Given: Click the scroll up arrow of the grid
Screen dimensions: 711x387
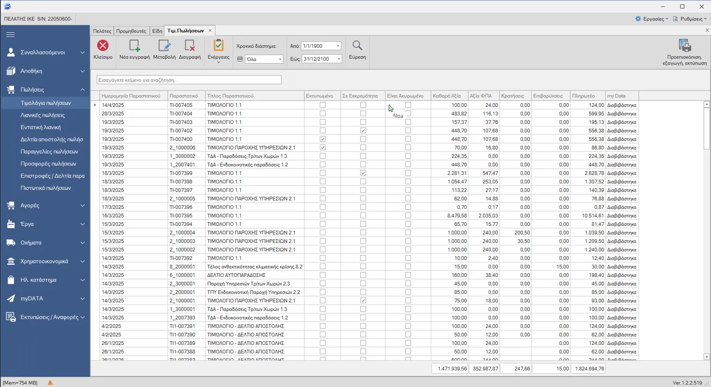Looking at the screenshot, I should [706, 105].
